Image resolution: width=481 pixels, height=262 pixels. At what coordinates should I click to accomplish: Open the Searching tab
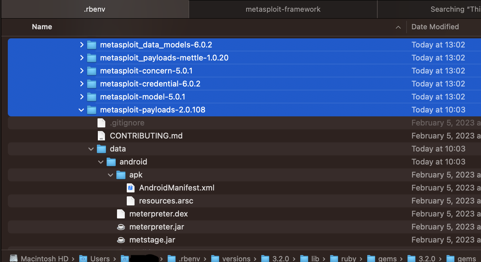455,9
